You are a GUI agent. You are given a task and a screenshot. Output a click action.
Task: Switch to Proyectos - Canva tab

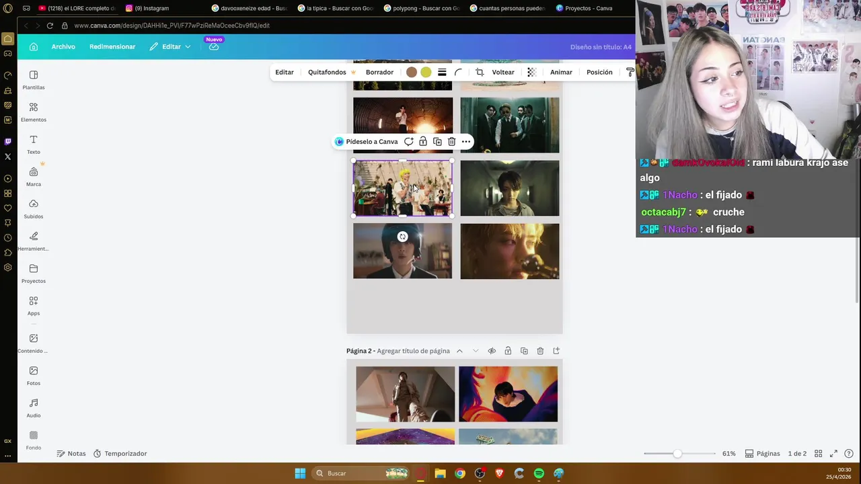584,8
